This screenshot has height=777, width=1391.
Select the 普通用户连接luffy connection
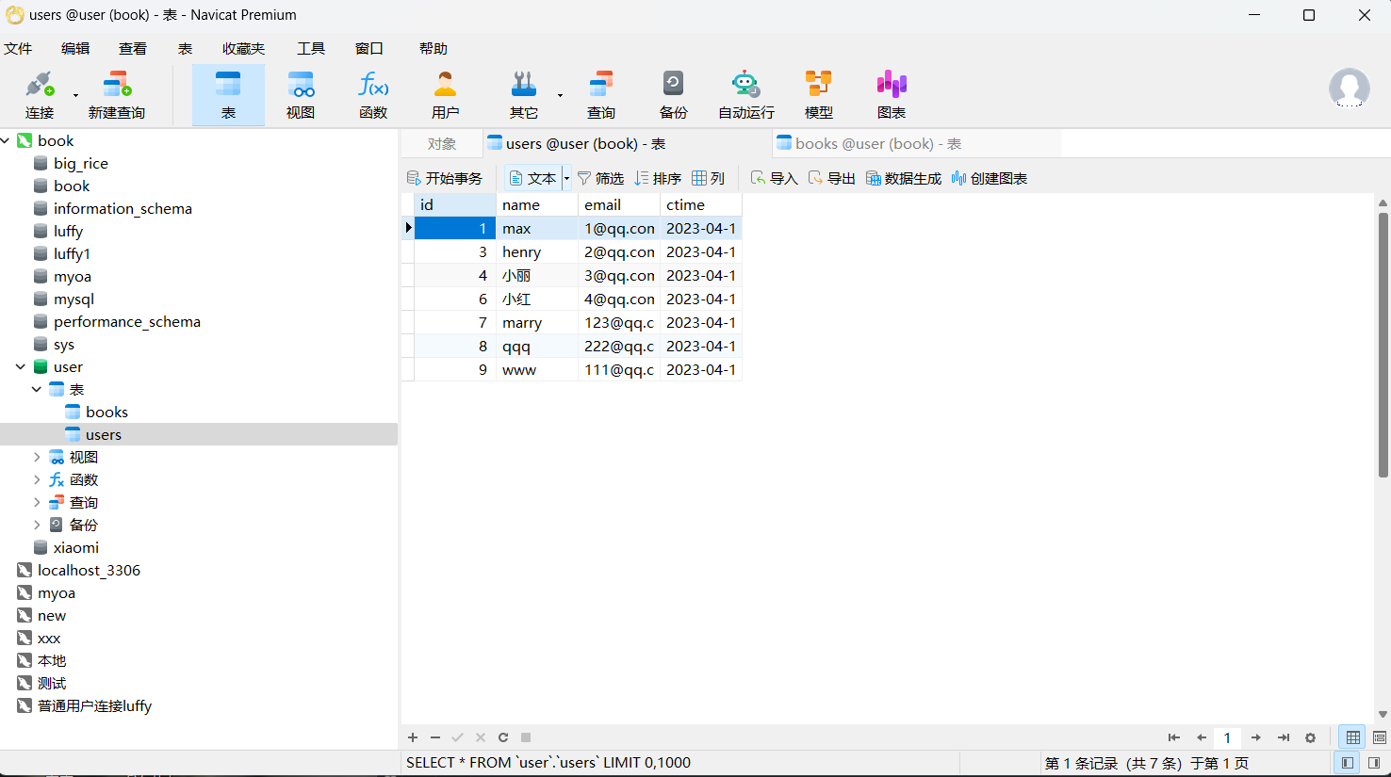click(94, 705)
